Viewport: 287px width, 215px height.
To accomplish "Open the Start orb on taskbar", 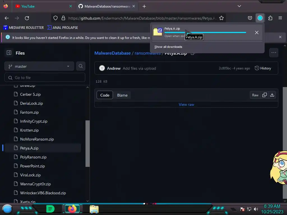I will click(7, 209).
